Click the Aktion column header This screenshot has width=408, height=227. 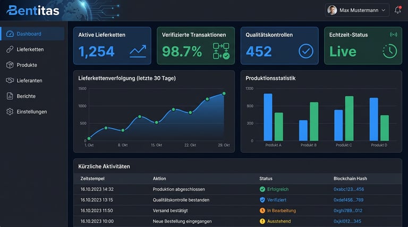(159, 179)
